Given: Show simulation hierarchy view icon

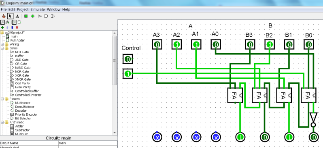Looking at the screenshot, I should 7,22.
